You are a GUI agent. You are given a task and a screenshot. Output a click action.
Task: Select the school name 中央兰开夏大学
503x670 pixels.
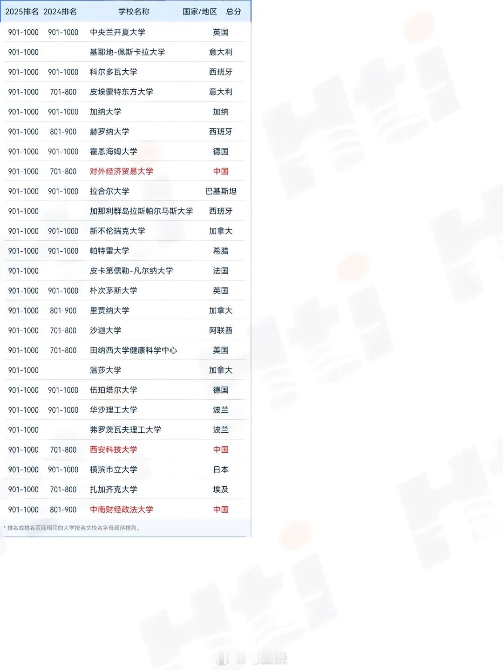click(117, 32)
